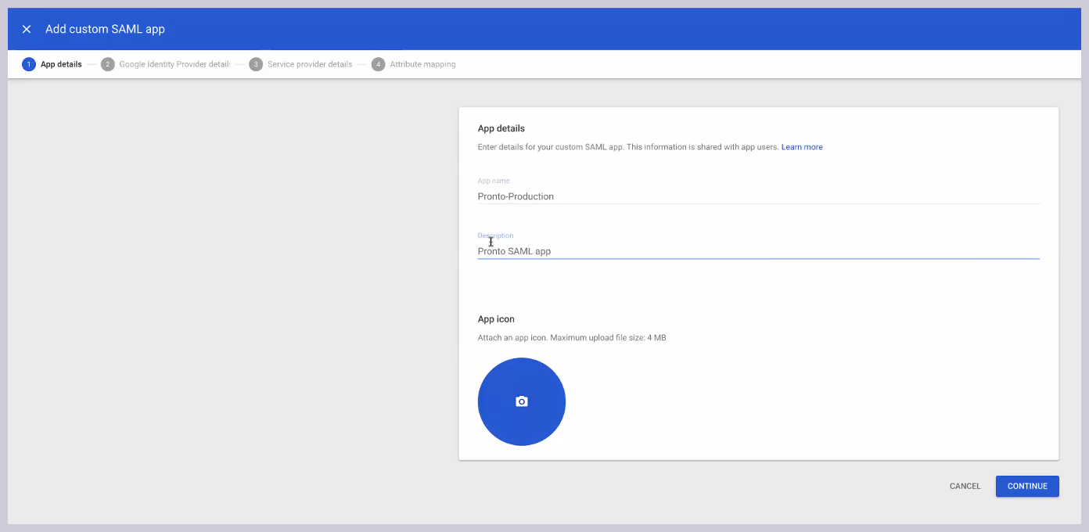Image resolution: width=1089 pixels, height=532 pixels.
Task: Click the step 2 numbered circle
Action: (x=108, y=64)
